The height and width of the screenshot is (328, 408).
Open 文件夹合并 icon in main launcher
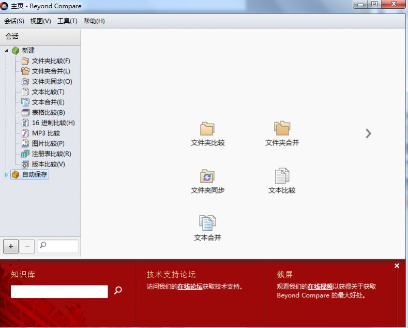pos(282,128)
